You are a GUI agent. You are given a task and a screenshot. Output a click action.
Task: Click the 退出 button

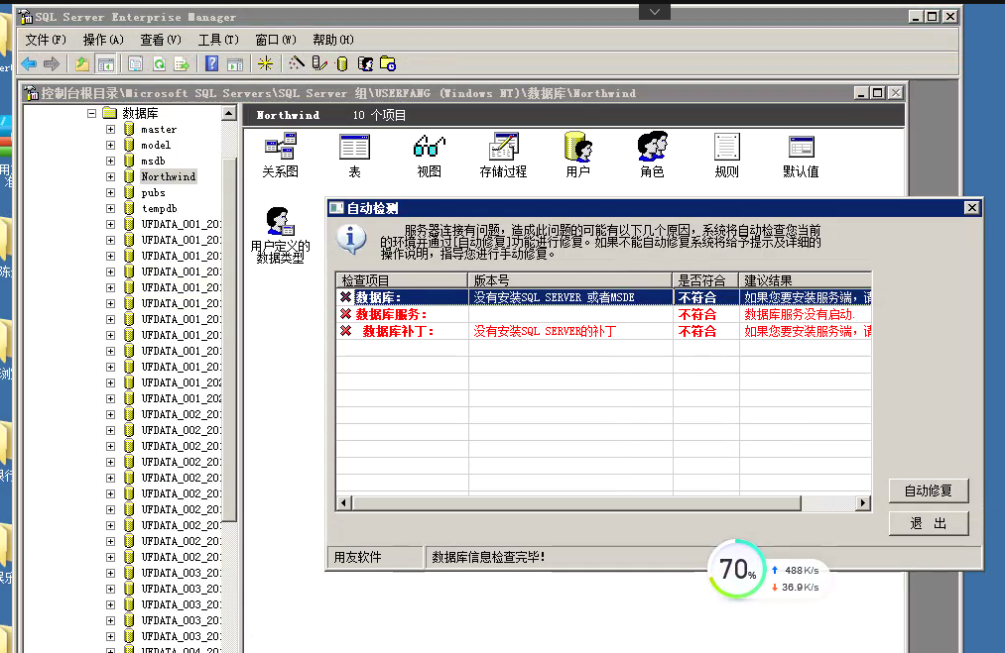pos(929,523)
